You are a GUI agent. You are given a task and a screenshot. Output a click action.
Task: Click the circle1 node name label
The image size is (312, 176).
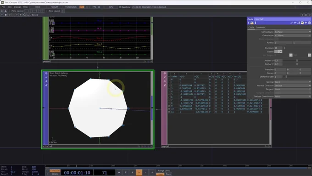click(48, 146)
